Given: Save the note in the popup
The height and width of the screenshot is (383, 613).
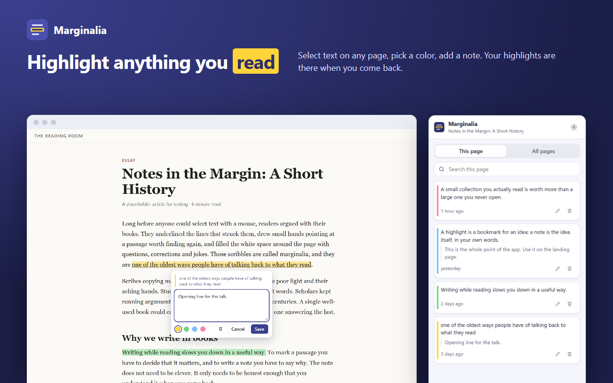Looking at the screenshot, I should [260, 329].
